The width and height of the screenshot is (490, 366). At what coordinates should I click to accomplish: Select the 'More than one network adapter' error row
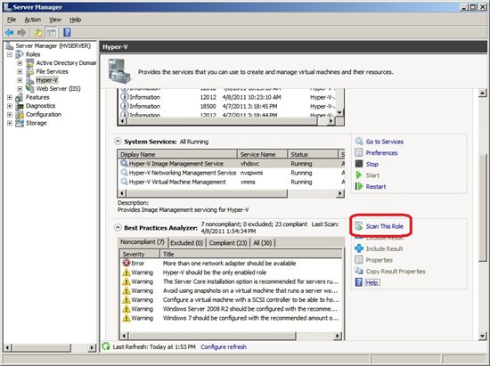pos(231,263)
